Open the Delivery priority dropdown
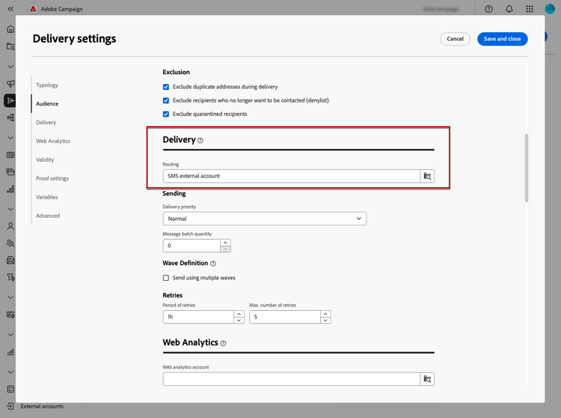The height and width of the screenshot is (418, 561). coord(264,219)
